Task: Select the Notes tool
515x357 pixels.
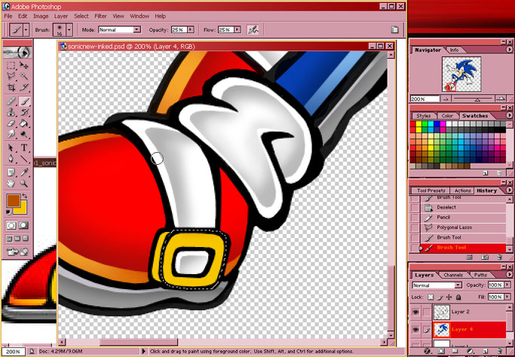Action: 11,172
